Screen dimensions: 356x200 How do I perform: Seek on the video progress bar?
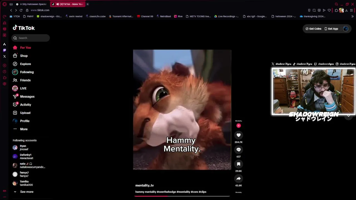(x=182, y=196)
